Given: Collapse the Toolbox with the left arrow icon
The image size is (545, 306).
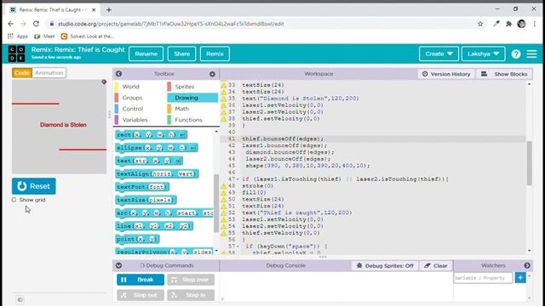Looking at the screenshot, I should click(118, 74).
